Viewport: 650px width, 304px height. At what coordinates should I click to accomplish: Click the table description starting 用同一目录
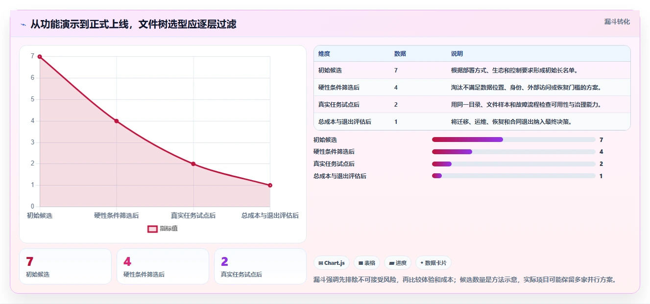(x=526, y=105)
